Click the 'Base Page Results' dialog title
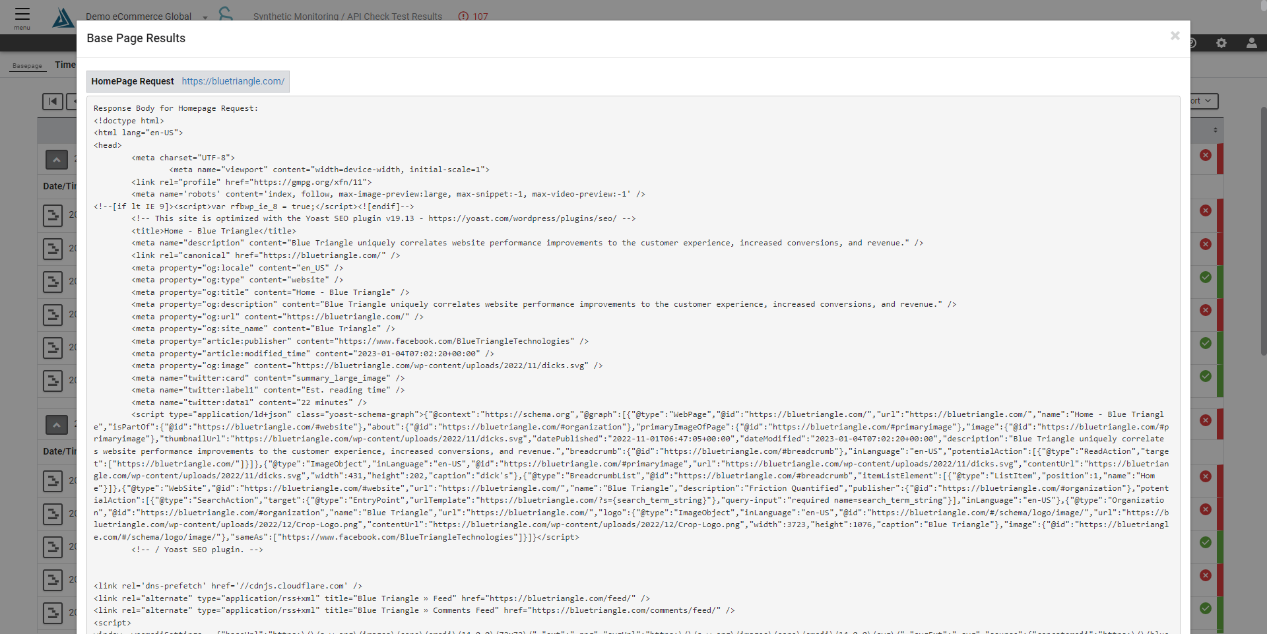This screenshot has width=1267, height=634. tap(136, 38)
